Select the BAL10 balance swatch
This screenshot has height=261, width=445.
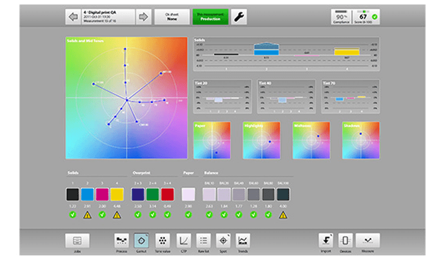point(209,194)
